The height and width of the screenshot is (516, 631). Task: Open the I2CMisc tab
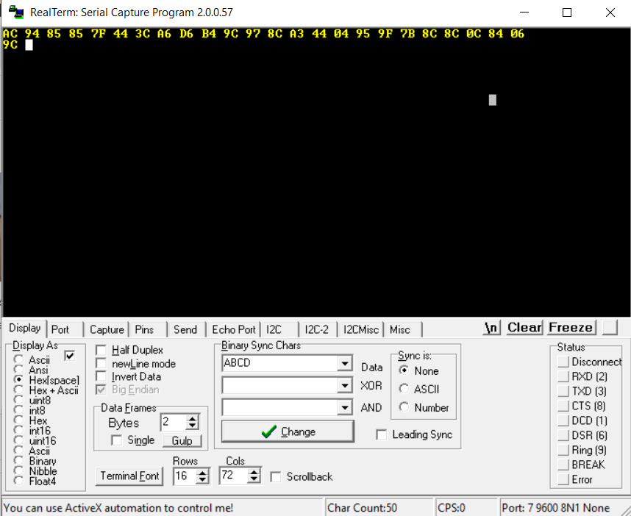pos(361,330)
